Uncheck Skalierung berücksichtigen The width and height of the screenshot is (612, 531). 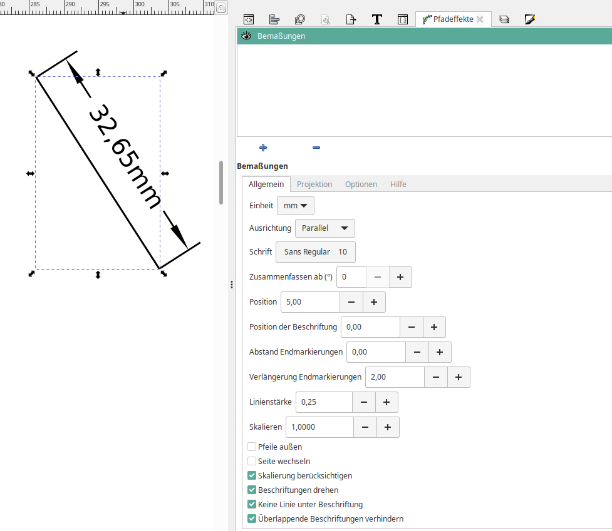click(252, 476)
